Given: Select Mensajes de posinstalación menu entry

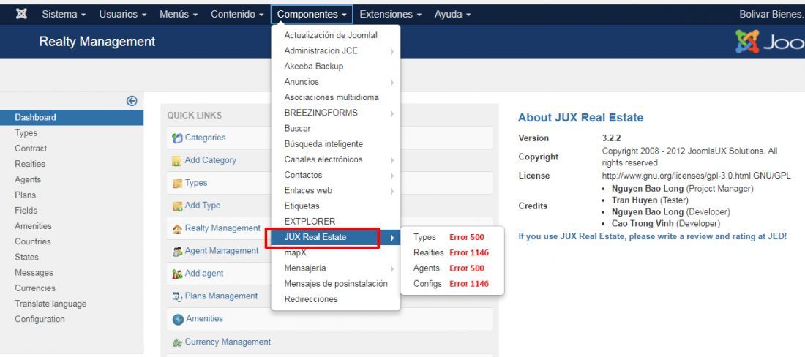Looking at the screenshot, I should pos(336,284).
